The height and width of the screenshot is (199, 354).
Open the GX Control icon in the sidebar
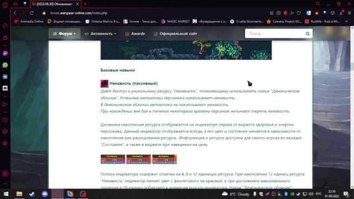tap(5, 26)
